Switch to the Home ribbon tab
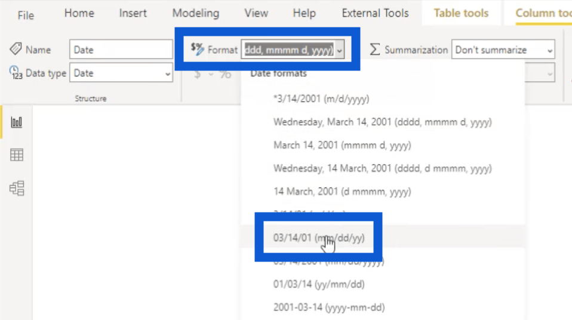The image size is (572, 320). [79, 13]
